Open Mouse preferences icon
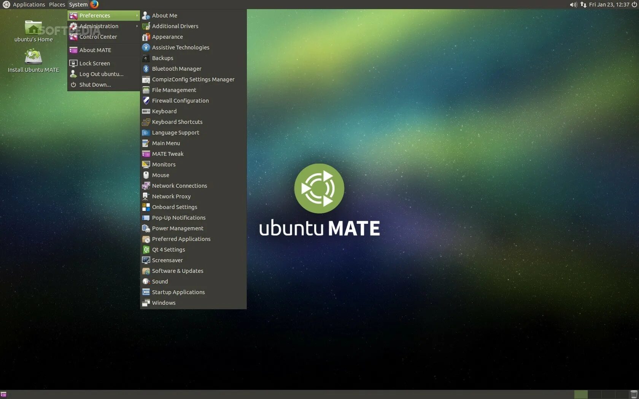The height and width of the screenshot is (399, 639). pyautogui.click(x=146, y=175)
